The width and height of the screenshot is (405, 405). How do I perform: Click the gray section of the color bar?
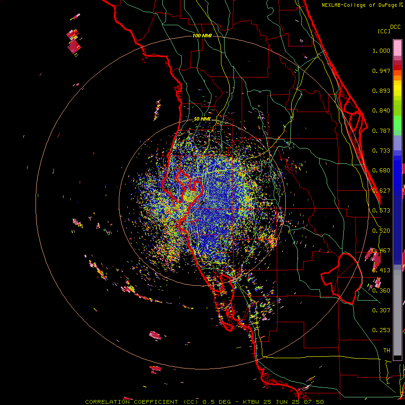coord(397,313)
